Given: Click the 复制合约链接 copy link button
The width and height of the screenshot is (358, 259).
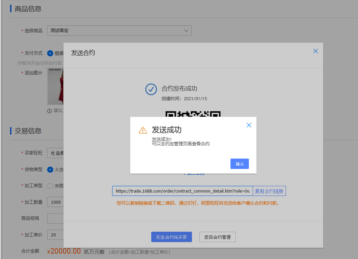Looking at the screenshot, I should point(269,191).
